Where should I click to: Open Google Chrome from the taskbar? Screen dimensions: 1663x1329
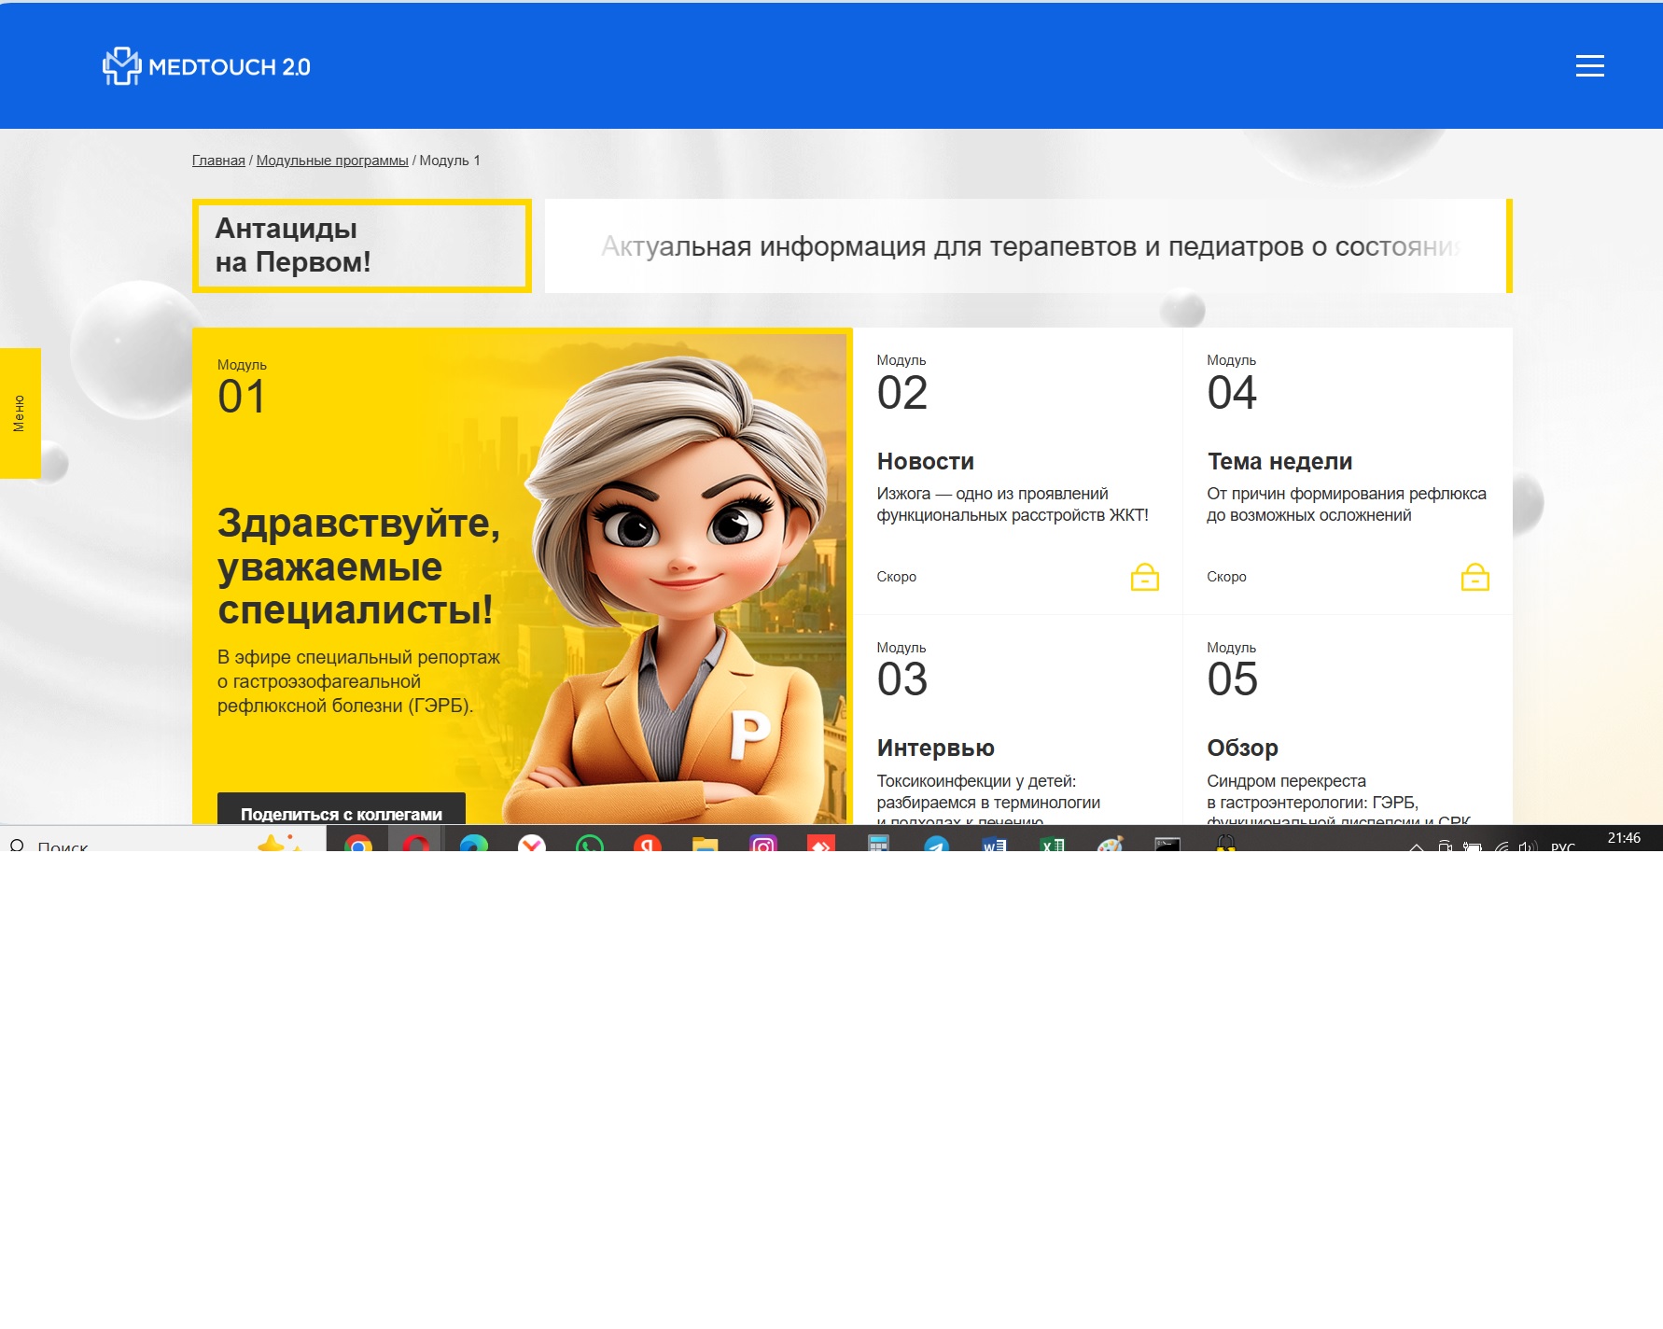tap(358, 845)
